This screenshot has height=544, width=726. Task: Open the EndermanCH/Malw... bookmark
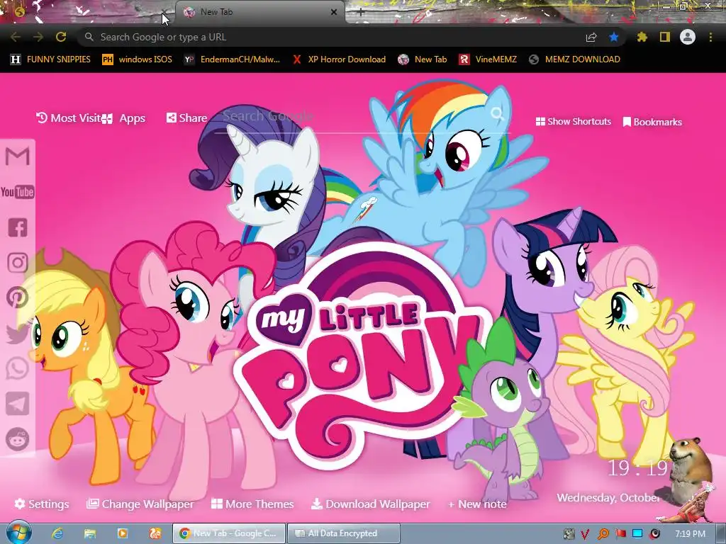pyautogui.click(x=233, y=59)
